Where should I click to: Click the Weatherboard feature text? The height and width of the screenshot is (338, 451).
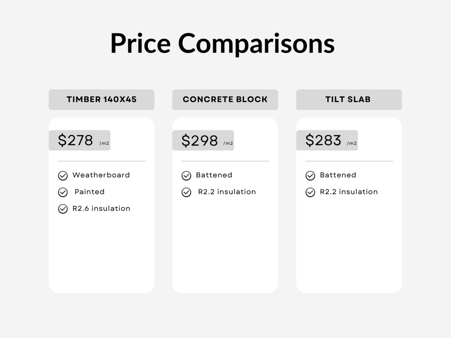101,175
